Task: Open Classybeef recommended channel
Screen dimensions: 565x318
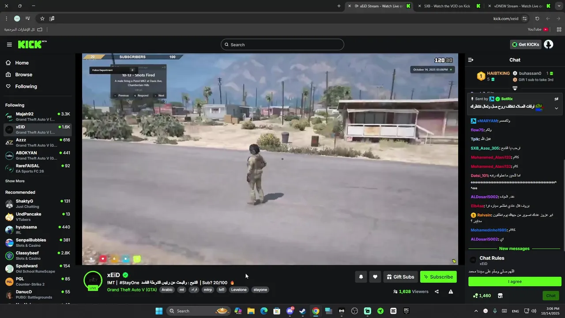Action: (38, 256)
